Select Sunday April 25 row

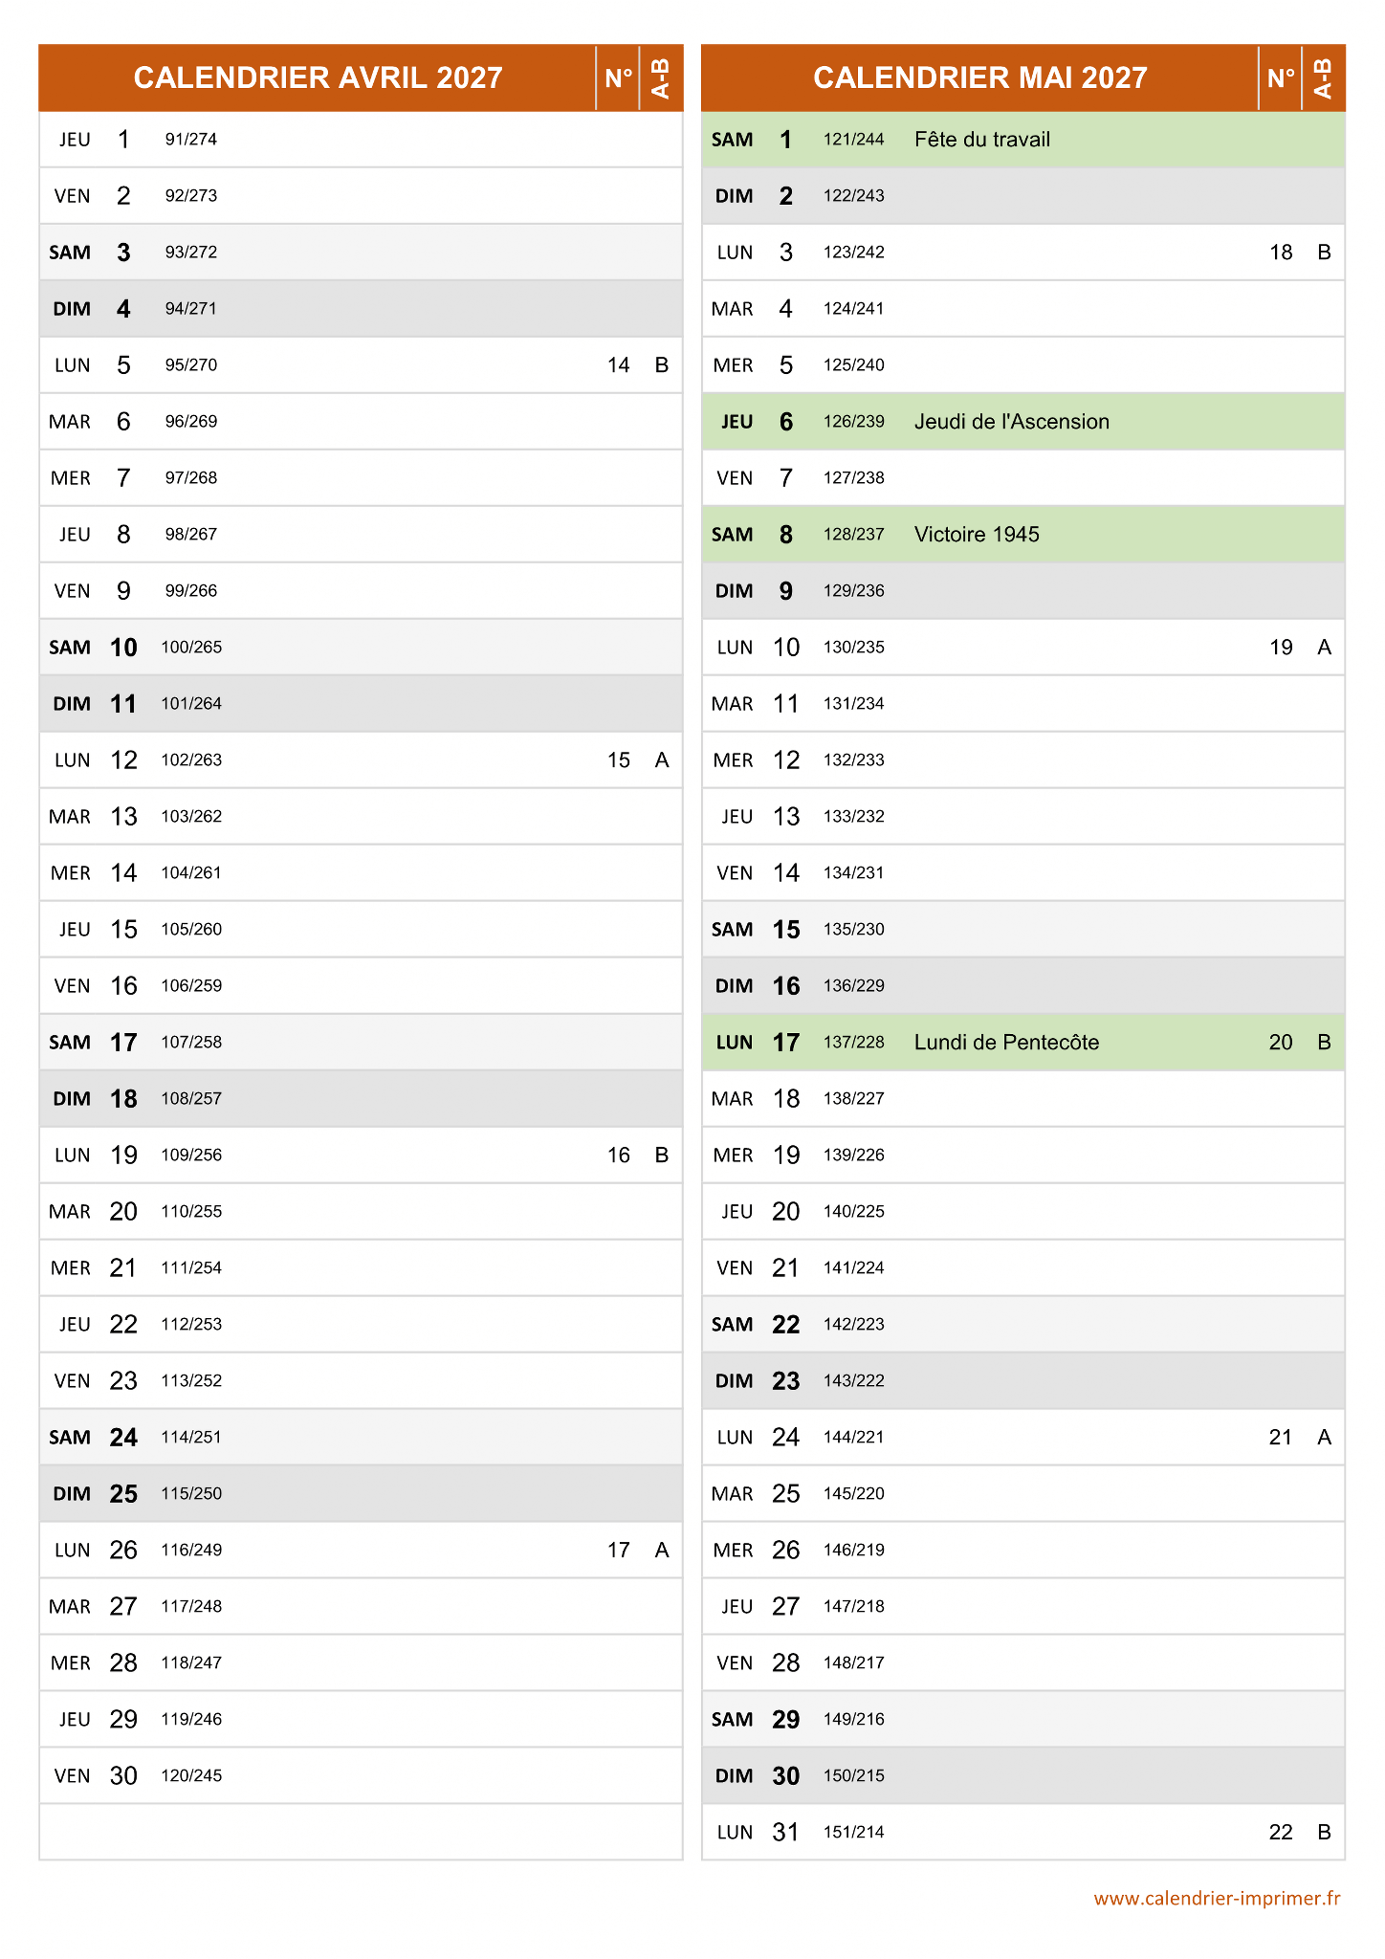(361, 1494)
